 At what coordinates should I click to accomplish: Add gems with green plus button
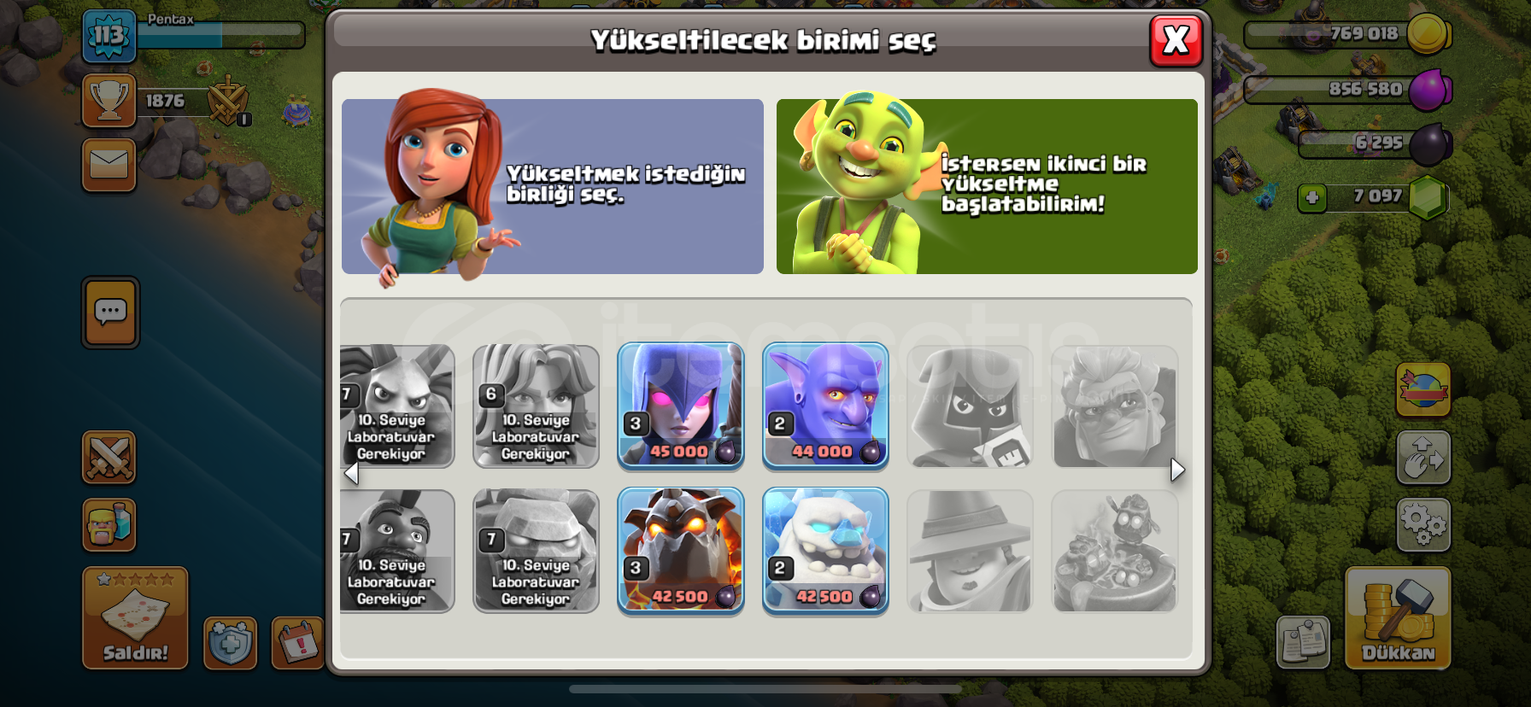1312,198
